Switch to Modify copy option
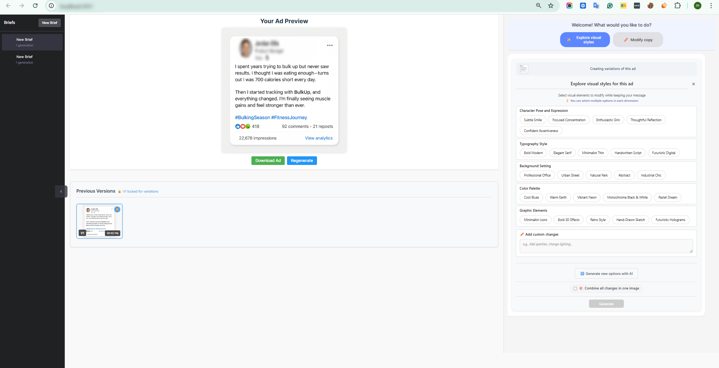719x368 pixels. (638, 40)
